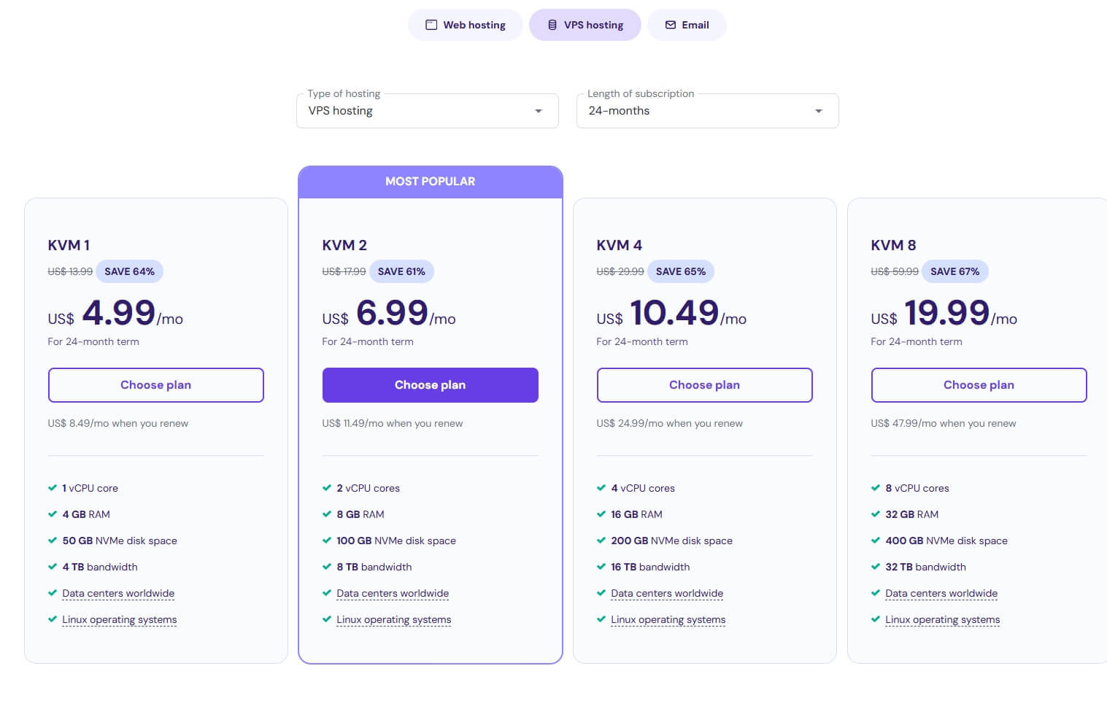1107x701 pixels.
Task: Open the Length of subscription dropdown
Action: point(708,111)
